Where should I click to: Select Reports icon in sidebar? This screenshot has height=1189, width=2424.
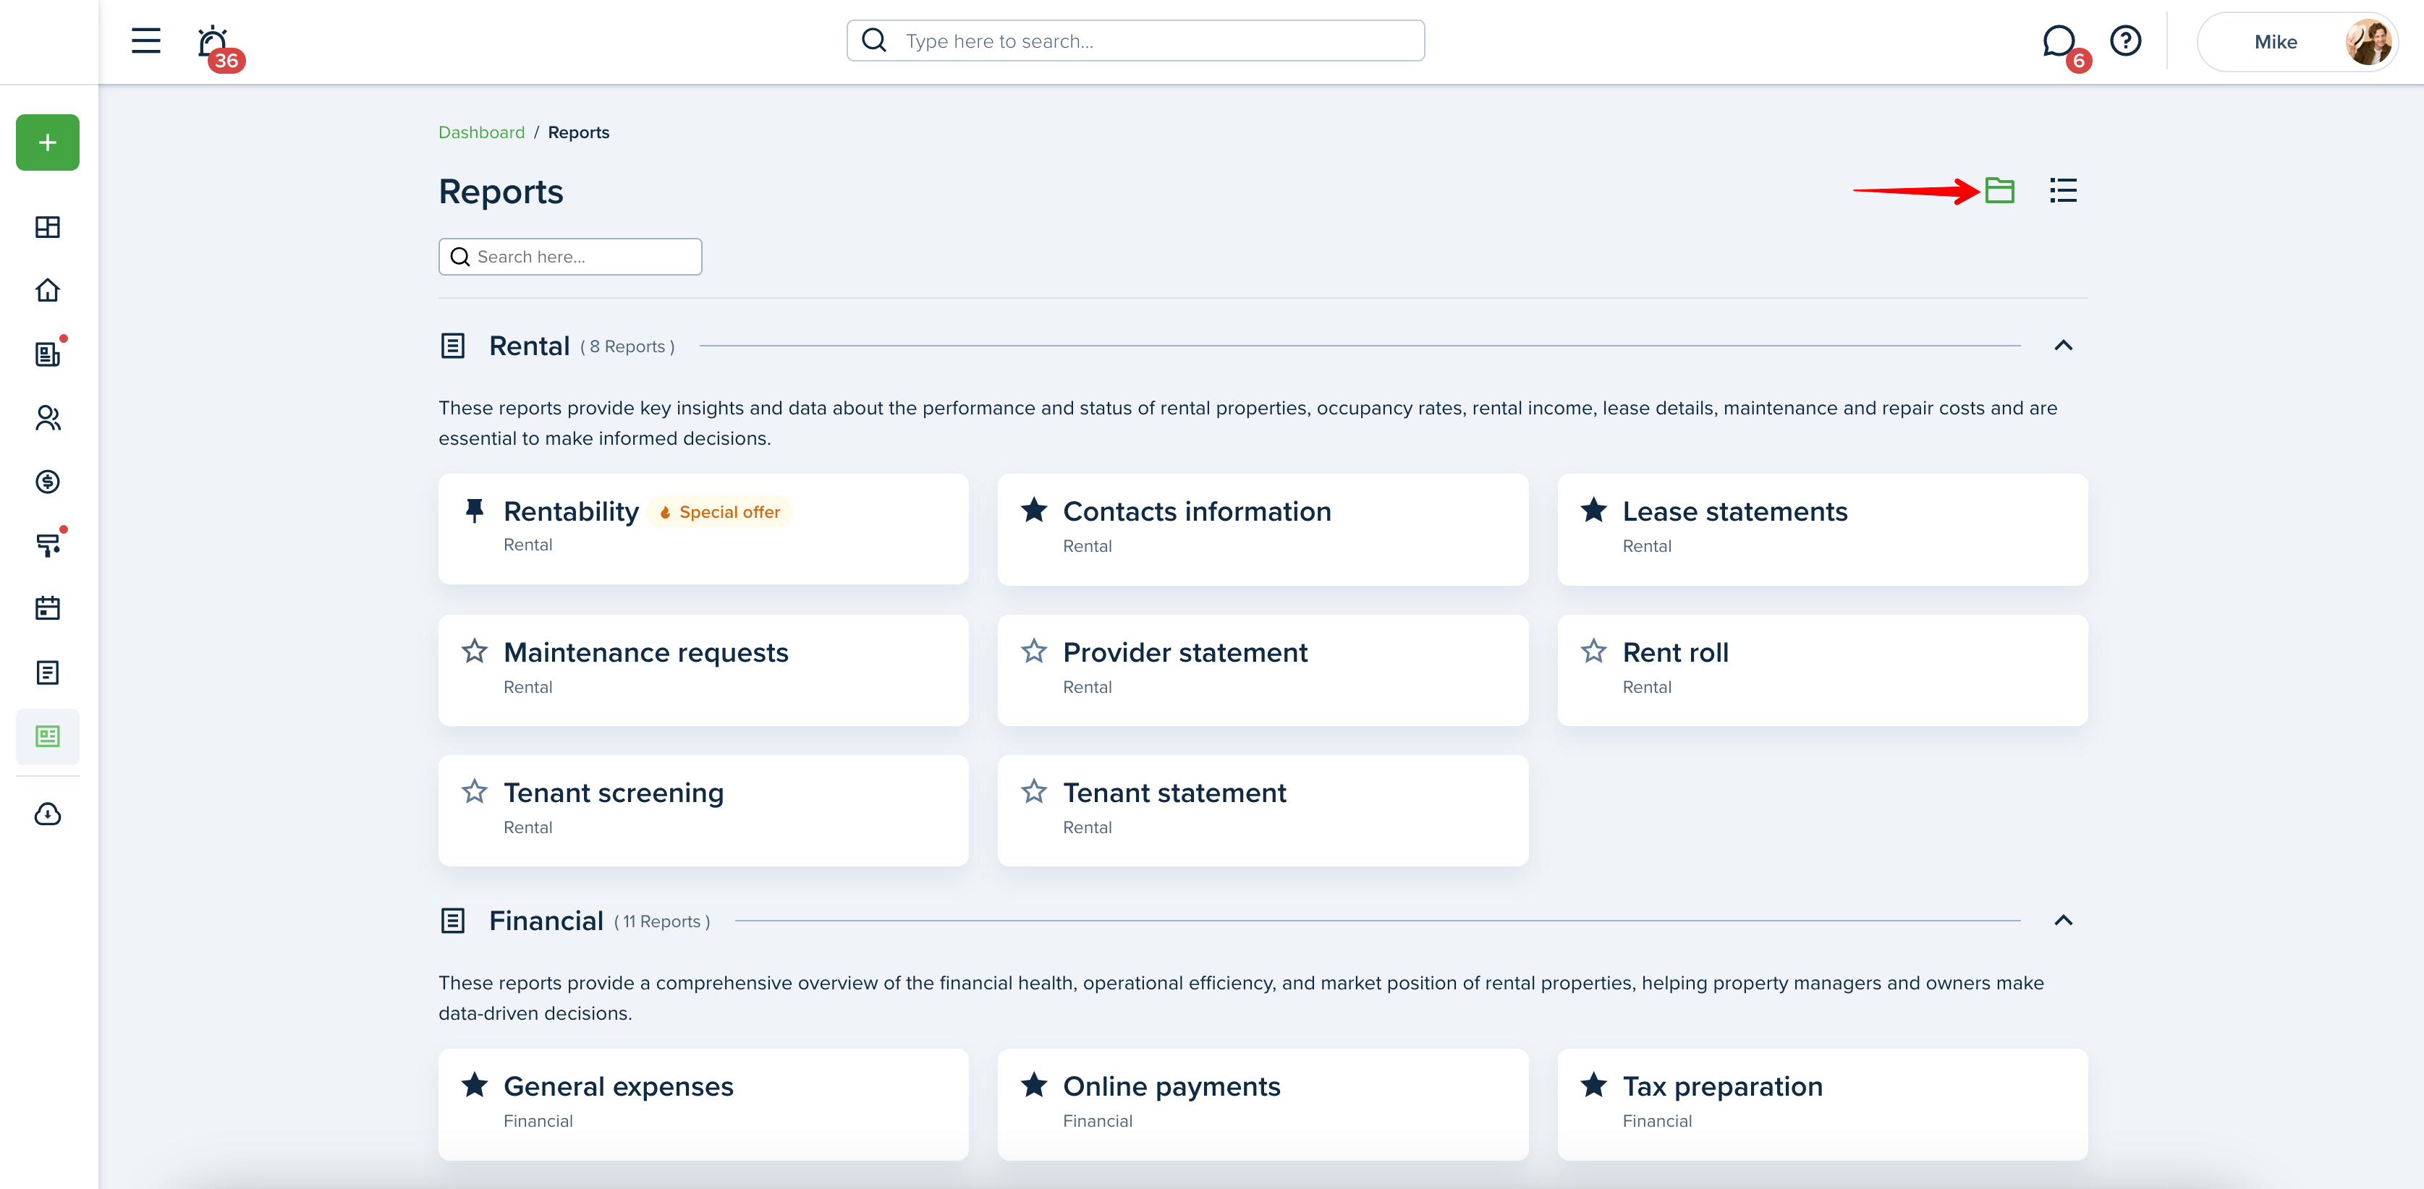48,736
